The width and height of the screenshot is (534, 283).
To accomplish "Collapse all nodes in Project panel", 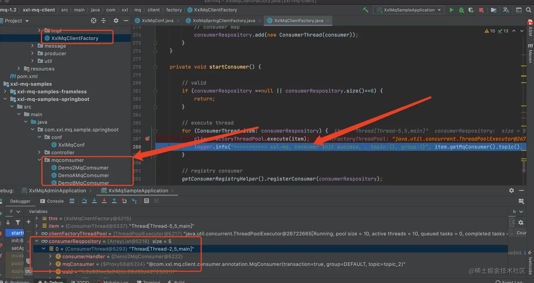I will 103,21.
